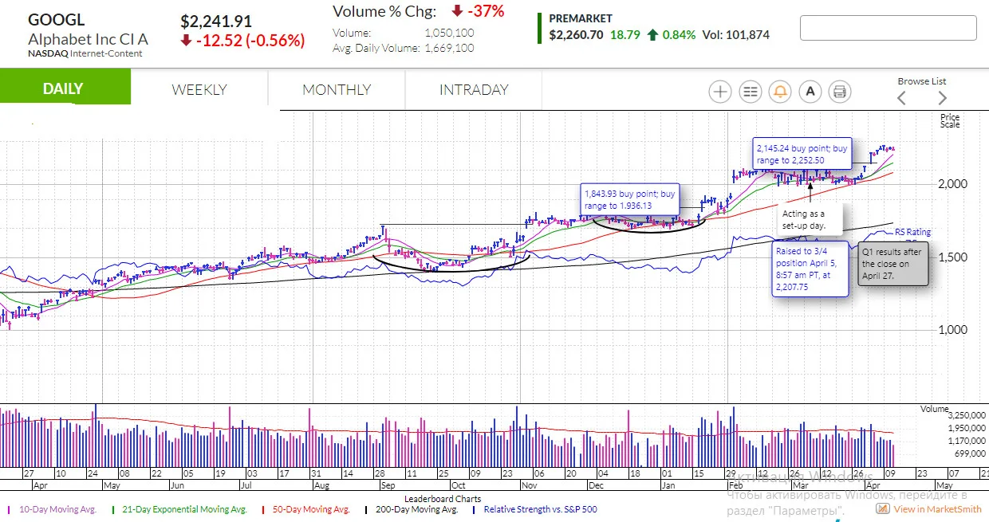
Task: Click the premarket price $2,260.70
Action: tap(576, 34)
